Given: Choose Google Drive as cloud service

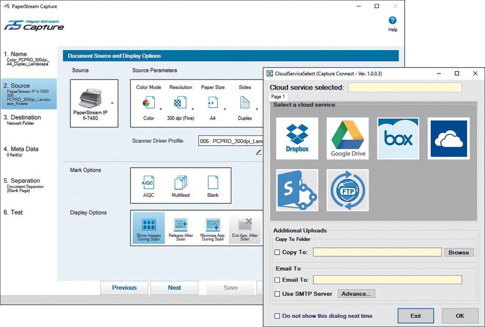Looking at the screenshot, I should (x=348, y=138).
